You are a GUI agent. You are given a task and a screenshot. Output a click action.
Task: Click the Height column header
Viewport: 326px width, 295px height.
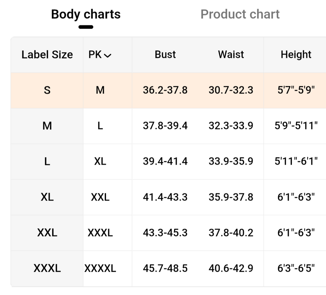coord(296,54)
